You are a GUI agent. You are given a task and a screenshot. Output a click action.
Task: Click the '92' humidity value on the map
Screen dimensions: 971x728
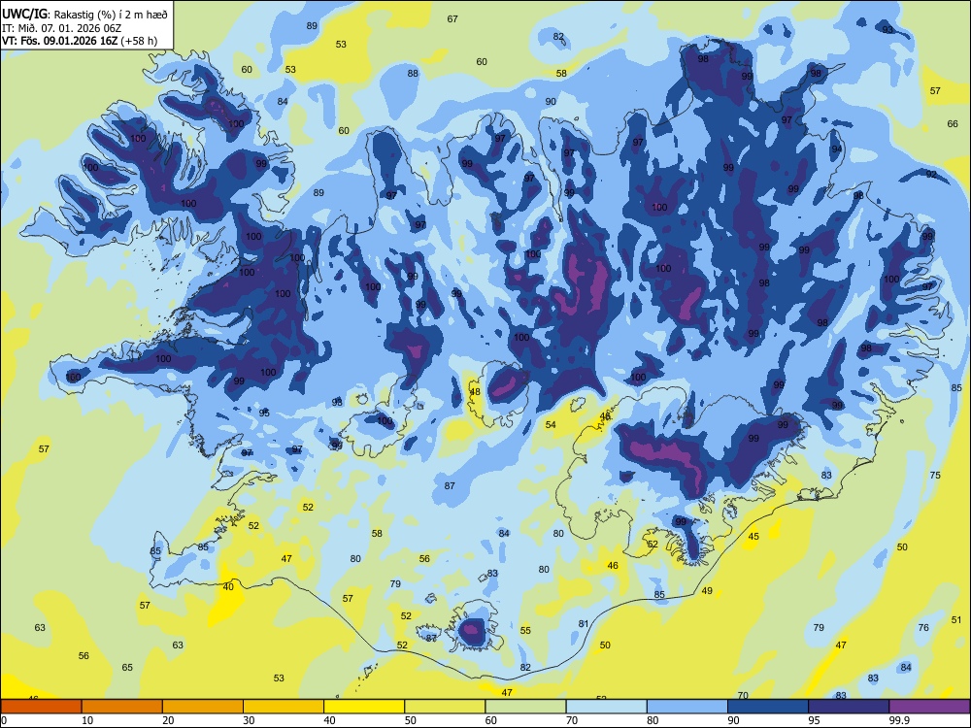[x=931, y=175]
